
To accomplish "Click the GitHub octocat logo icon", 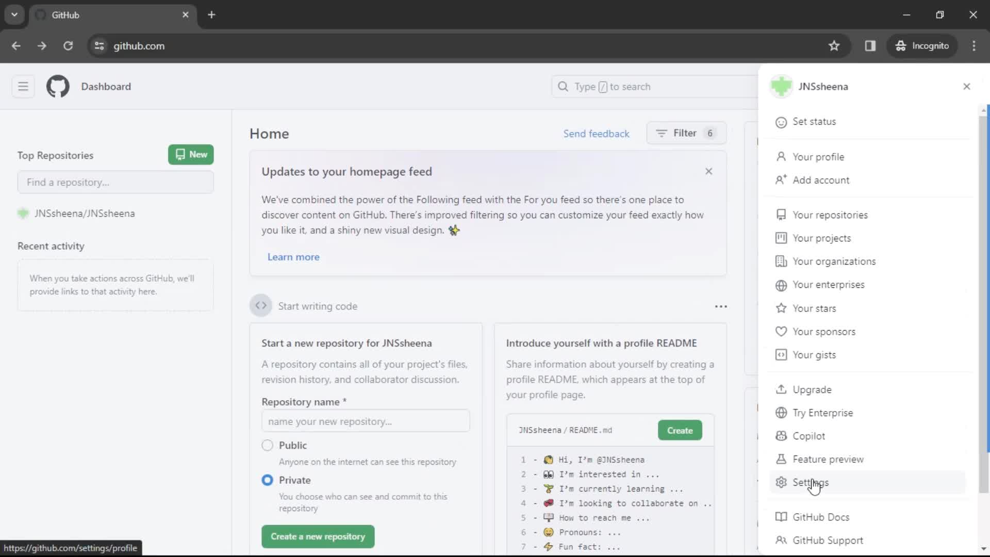I will [x=57, y=86].
